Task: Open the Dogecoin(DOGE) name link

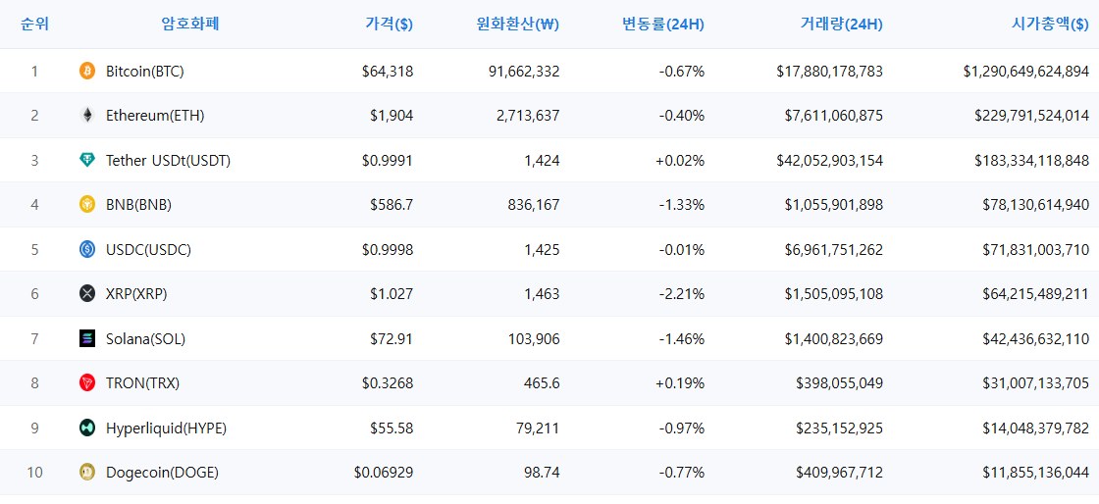Action: 162,473
